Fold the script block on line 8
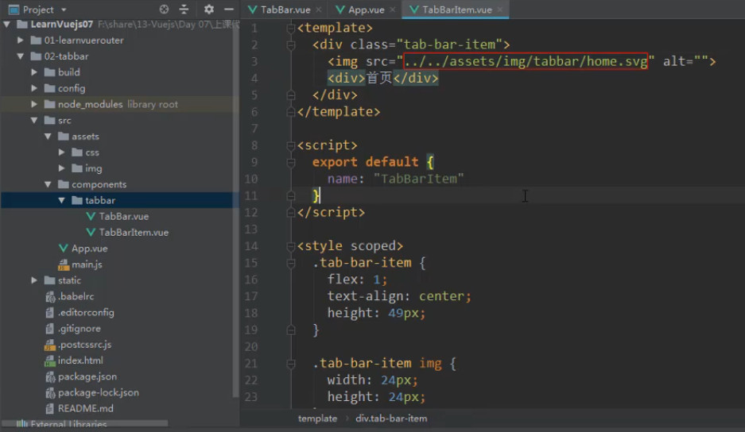Screen dimensions: 745x432 [x=291, y=146]
